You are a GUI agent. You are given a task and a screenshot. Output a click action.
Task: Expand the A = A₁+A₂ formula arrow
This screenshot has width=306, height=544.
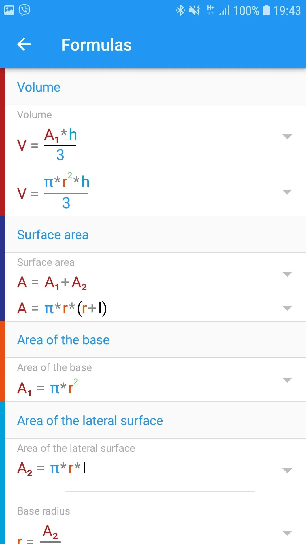pos(287,274)
